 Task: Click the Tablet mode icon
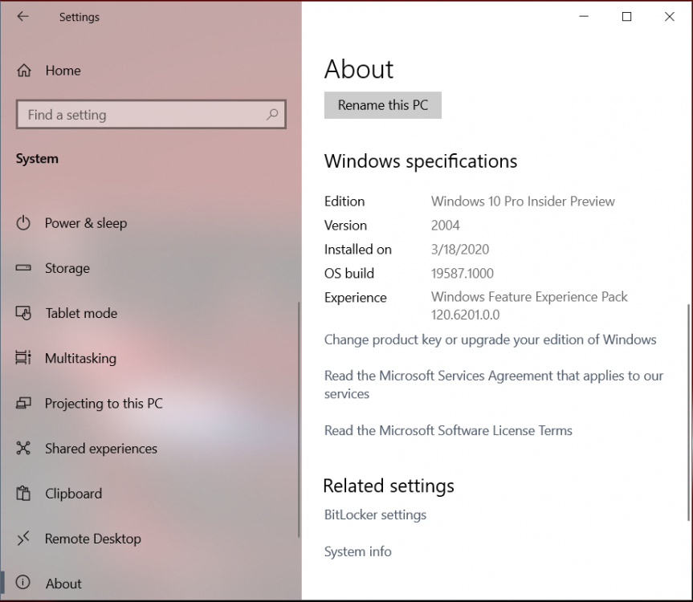[23, 313]
